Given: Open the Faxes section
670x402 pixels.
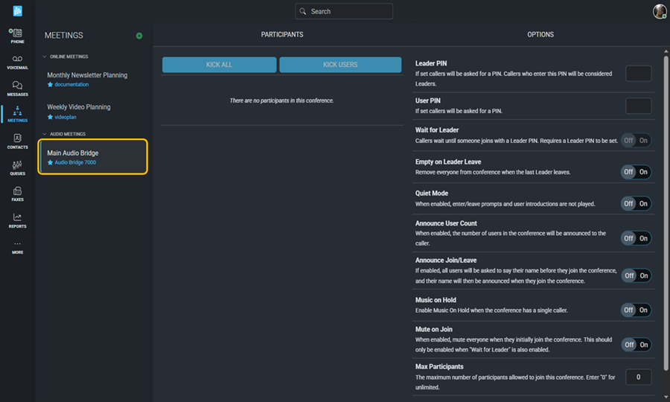Looking at the screenshot, I should tap(17, 194).
